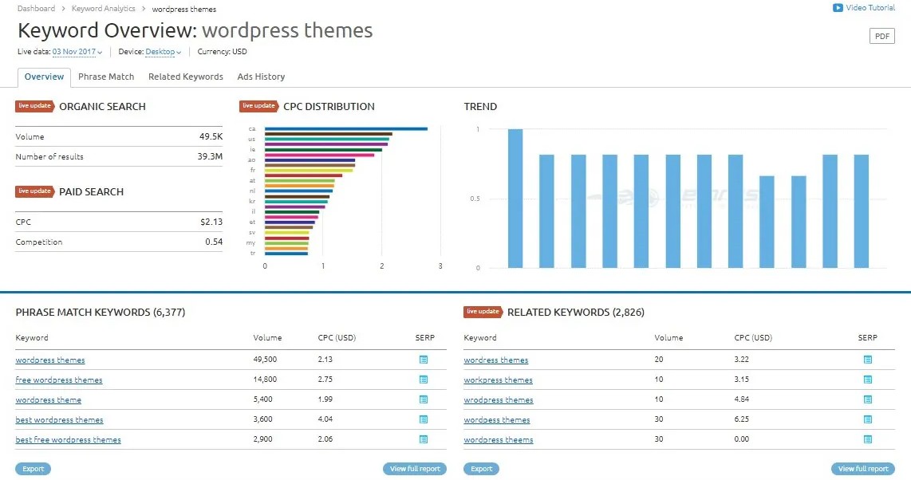Click Volume header in related keywords table
The width and height of the screenshot is (911, 480).
pyautogui.click(x=668, y=337)
